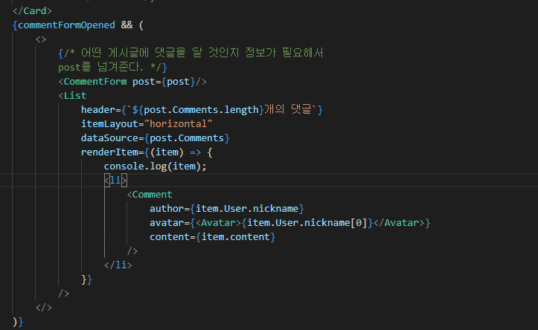The image size is (538, 330).
Task: Click the closing li tag
Action: click(118, 265)
